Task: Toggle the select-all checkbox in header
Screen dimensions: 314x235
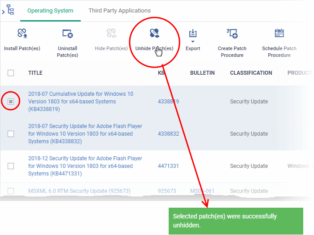Action: [x=11, y=73]
